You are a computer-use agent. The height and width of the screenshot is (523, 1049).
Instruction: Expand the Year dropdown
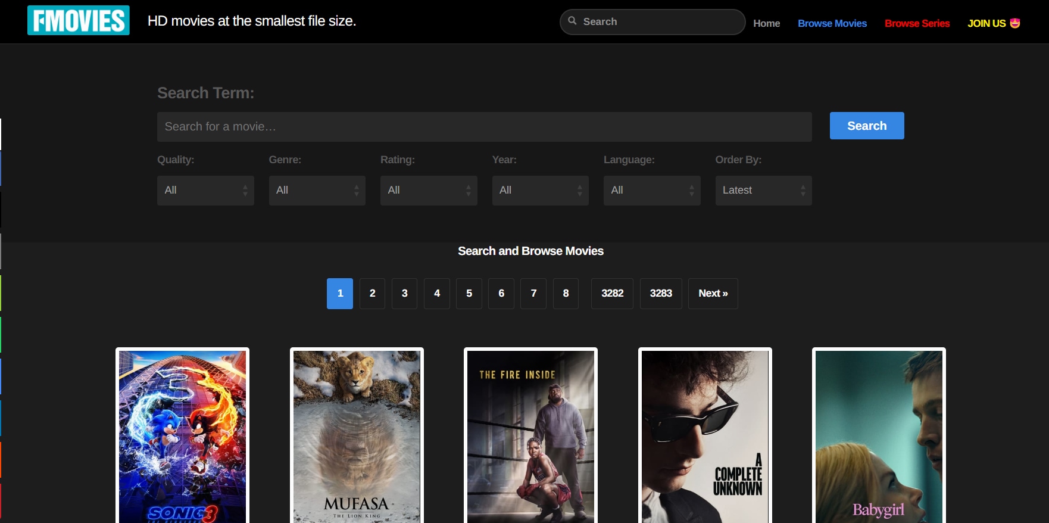(541, 191)
